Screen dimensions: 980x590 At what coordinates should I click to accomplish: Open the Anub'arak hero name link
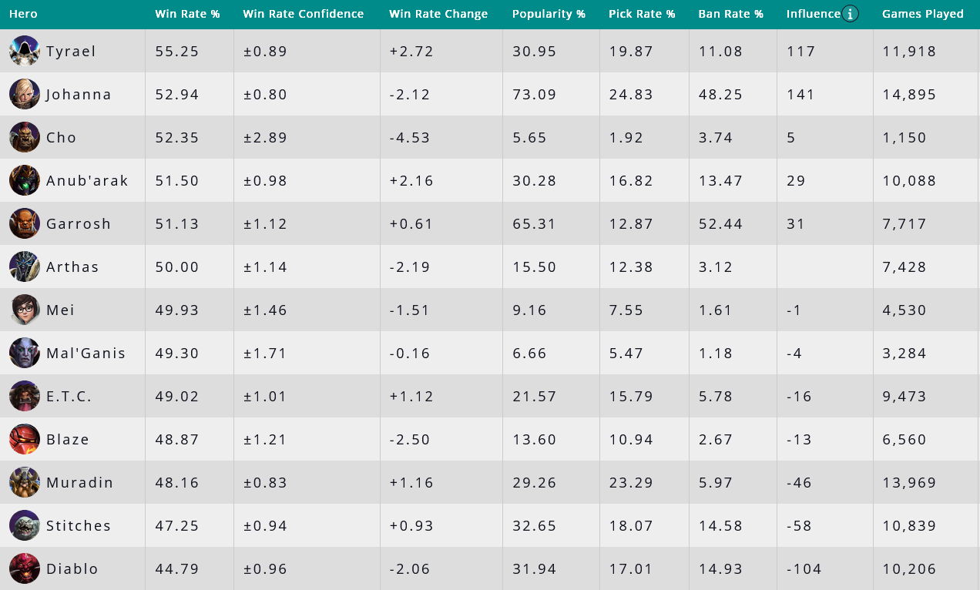(x=87, y=181)
